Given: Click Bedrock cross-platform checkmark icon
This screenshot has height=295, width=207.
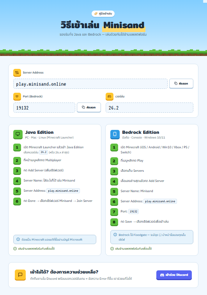Looking at the screenshot, I should click(x=112, y=249).
